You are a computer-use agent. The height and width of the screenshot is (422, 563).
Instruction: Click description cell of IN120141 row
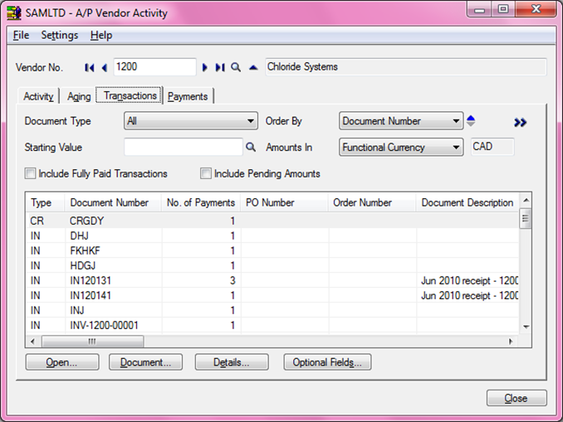(x=468, y=295)
